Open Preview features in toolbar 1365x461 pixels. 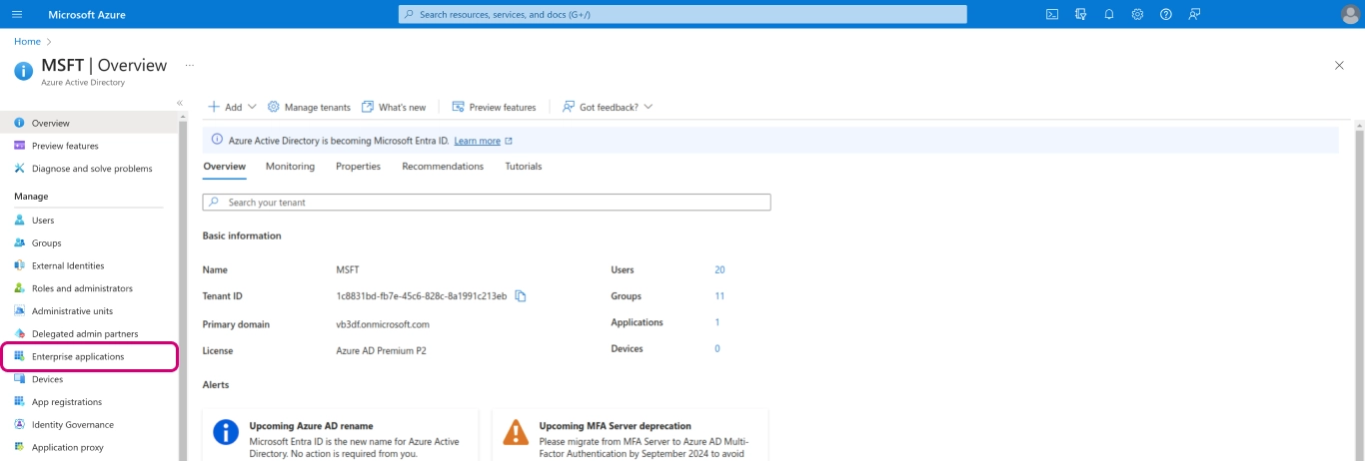pyautogui.click(x=494, y=107)
